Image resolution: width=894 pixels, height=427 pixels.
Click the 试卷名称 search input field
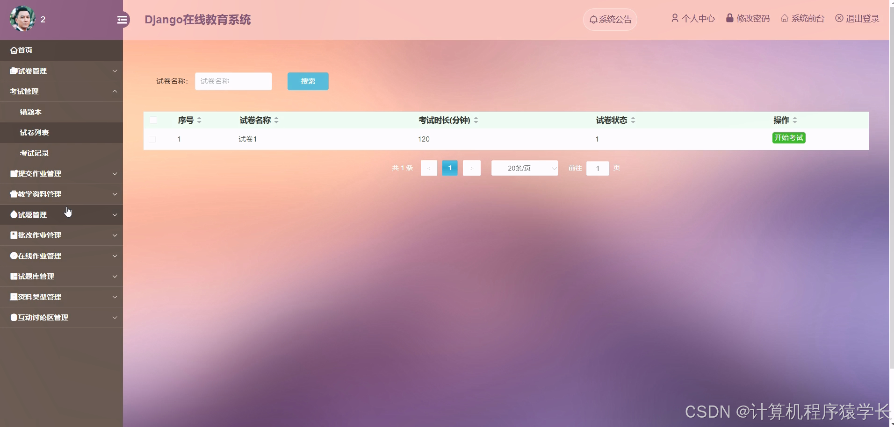click(233, 81)
